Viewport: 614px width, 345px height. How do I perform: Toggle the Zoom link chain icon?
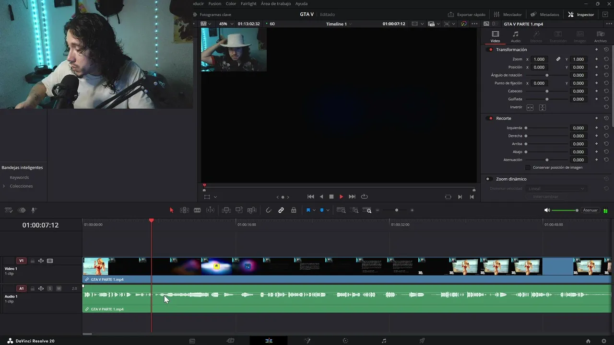point(558,59)
